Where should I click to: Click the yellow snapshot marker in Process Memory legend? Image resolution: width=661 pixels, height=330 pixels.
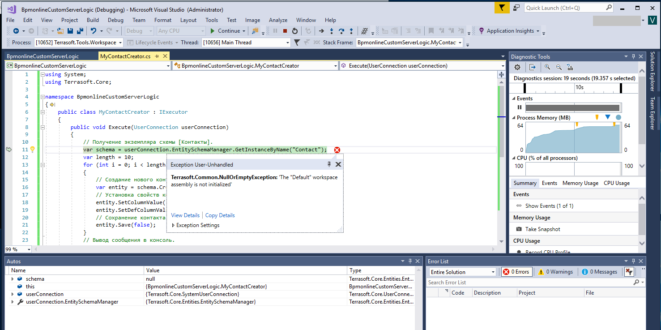click(x=597, y=117)
